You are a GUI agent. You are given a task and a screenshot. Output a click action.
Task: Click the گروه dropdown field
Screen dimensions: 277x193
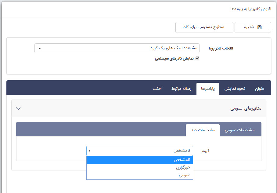(139, 151)
